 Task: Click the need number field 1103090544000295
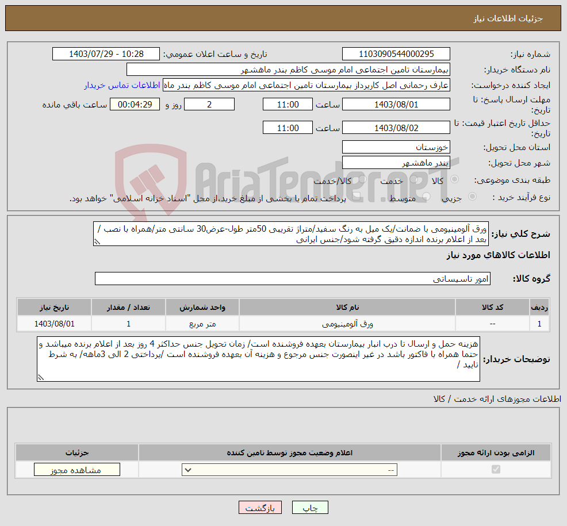tap(396, 54)
